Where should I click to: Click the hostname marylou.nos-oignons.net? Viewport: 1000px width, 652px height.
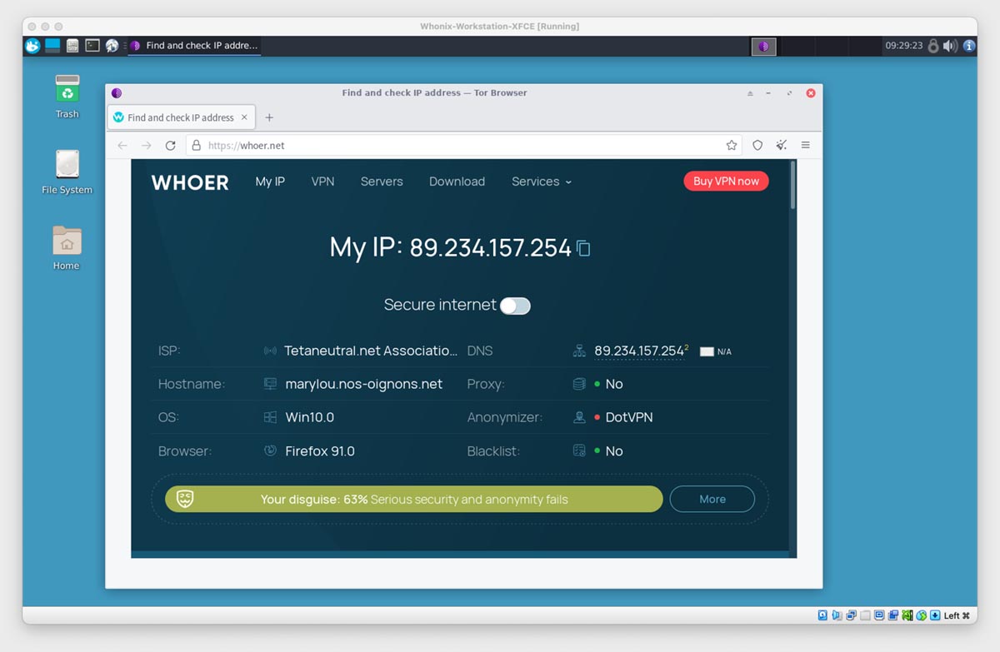tap(364, 384)
